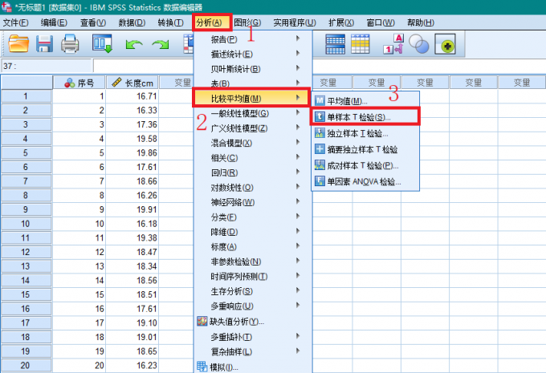Expand the 广义线性模型(Z) submenu

tap(252, 128)
